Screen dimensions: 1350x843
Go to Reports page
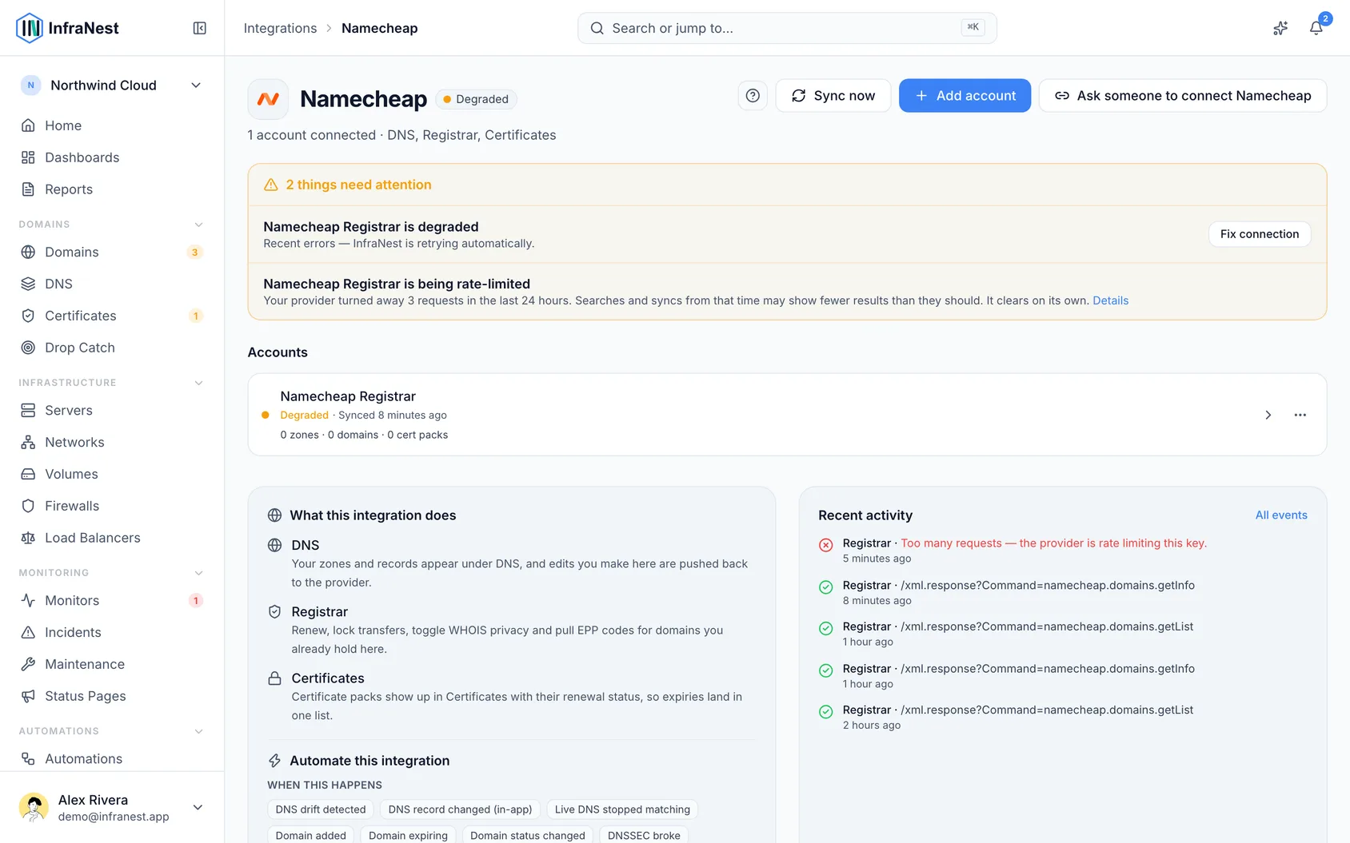(112, 189)
